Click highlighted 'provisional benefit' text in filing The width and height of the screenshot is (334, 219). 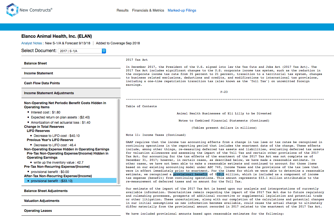coord(190,174)
